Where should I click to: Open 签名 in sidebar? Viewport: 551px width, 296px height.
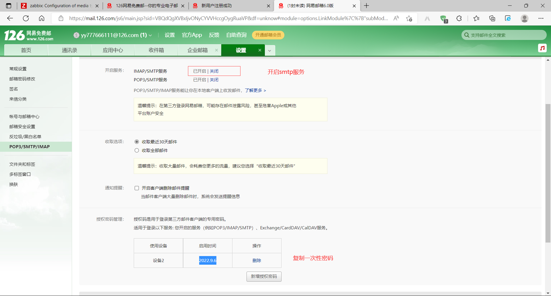[x=13, y=89]
